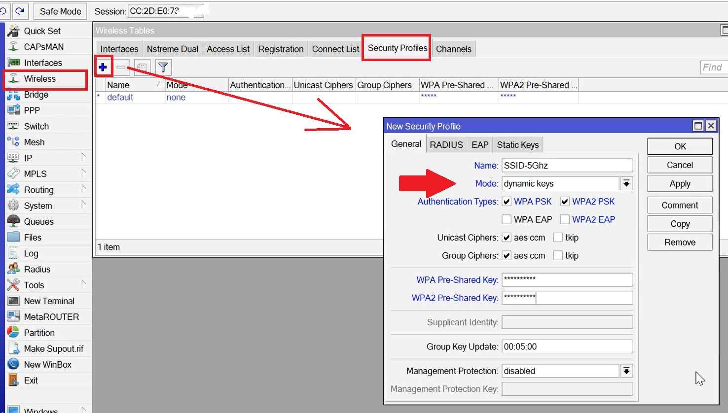The image size is (728, 413).
Task: Open the filter funnel in Wireless Tables
Action: point(163,67)
